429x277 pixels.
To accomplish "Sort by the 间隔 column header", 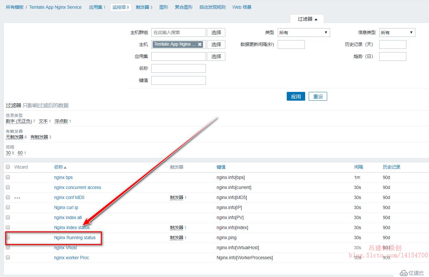I will pos(359,167).
